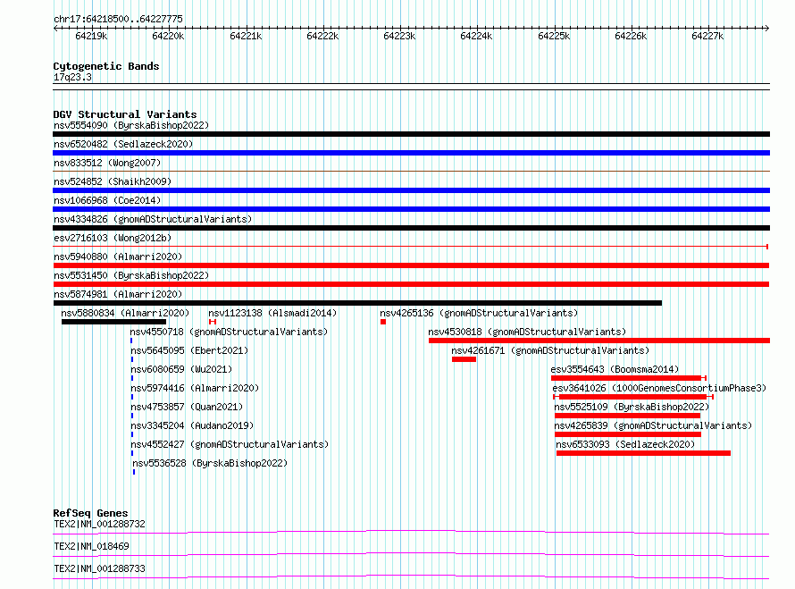Click the nsv524852 (Shaikh2009) variant label

[113, 181]
